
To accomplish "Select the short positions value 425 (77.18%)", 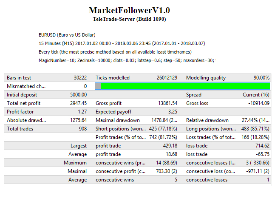I will pos(163,129).
